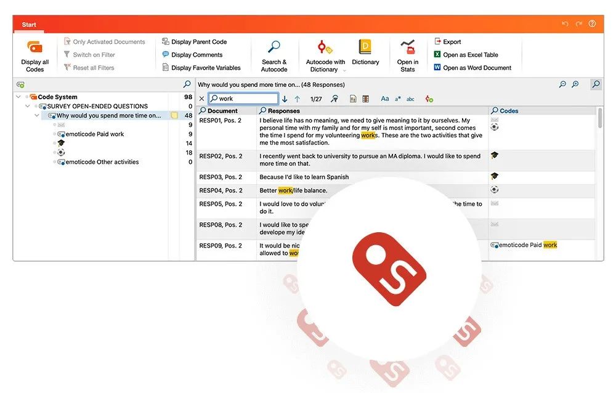Go to previous search hit arrow

click(298, 99)
